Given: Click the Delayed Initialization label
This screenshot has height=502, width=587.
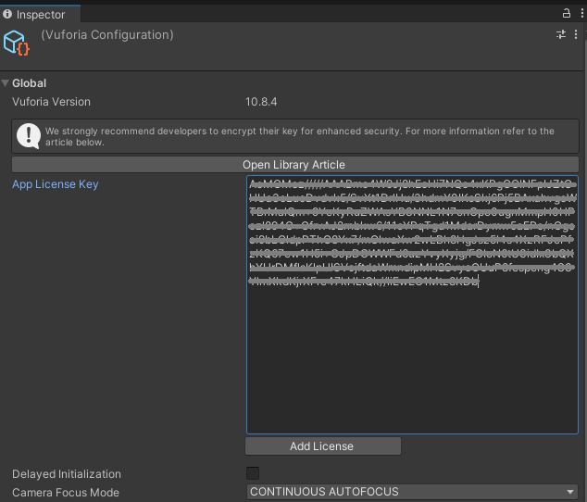Looking at the screenshot, I should point(66,474).
